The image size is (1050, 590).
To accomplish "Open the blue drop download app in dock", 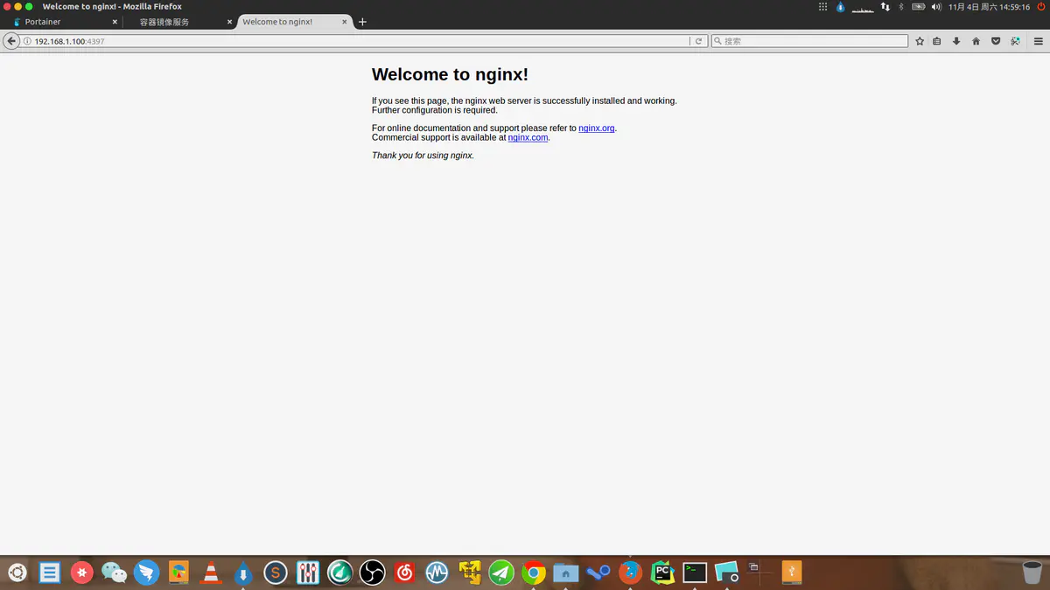I will pos(243,573).
